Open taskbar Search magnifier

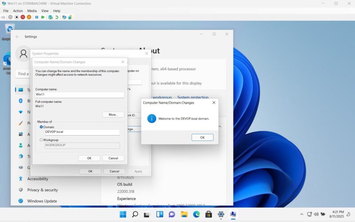[x=135, y=214]
